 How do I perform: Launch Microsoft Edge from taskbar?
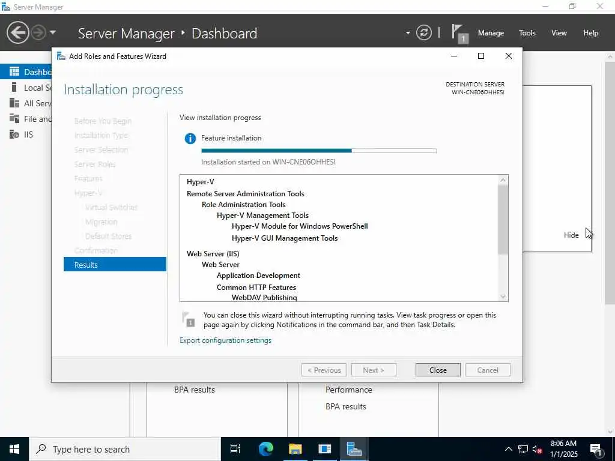tap(266, 449)
